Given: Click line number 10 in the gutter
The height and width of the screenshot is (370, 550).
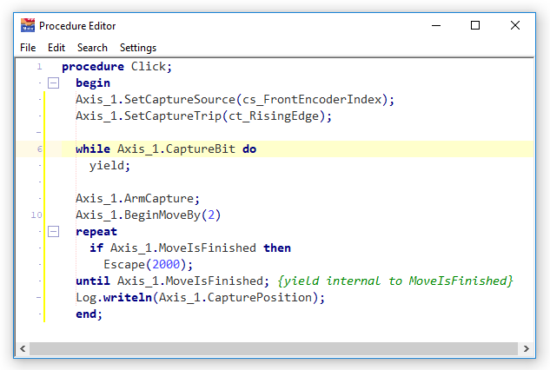Looking at the screenshot, I should click(x=36, y=215).
